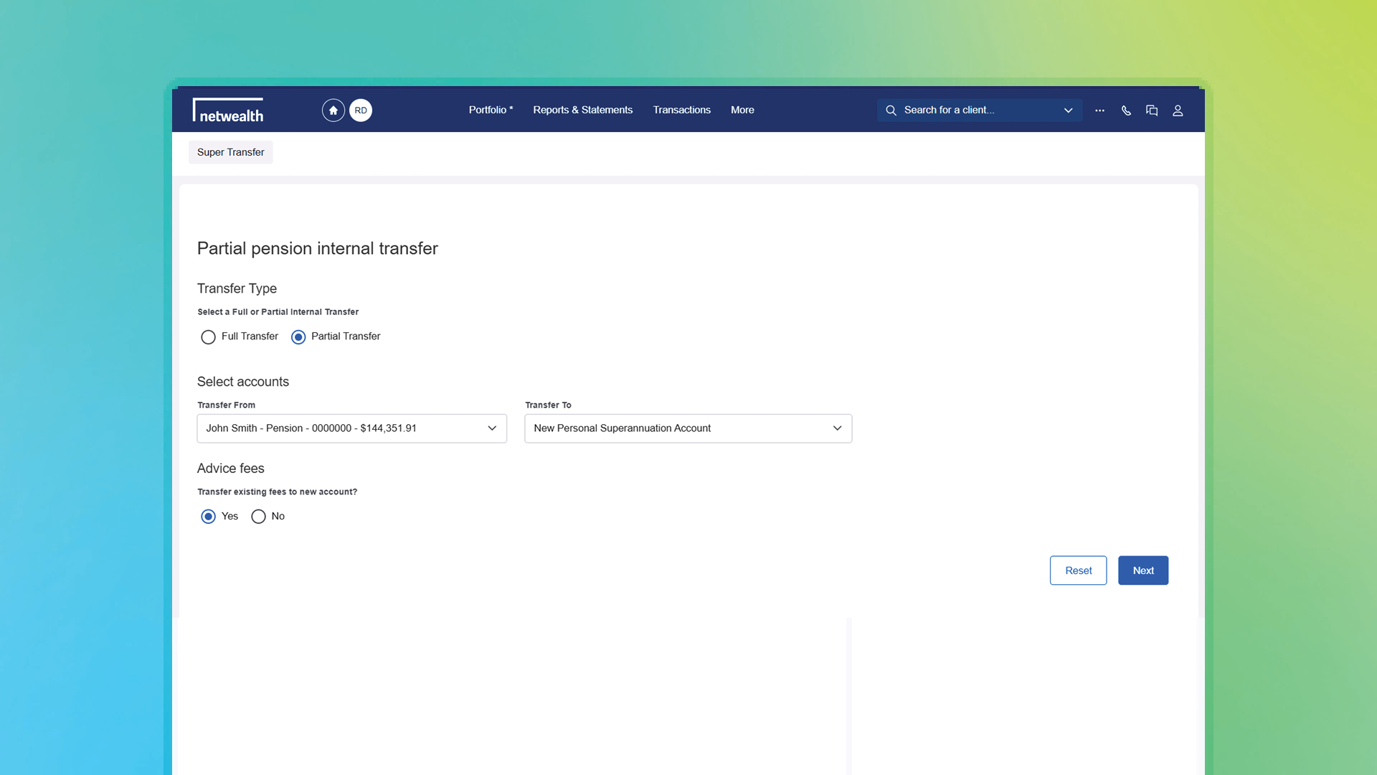
Task: Click the Reset button
Action: click(x=1078, y=570)
